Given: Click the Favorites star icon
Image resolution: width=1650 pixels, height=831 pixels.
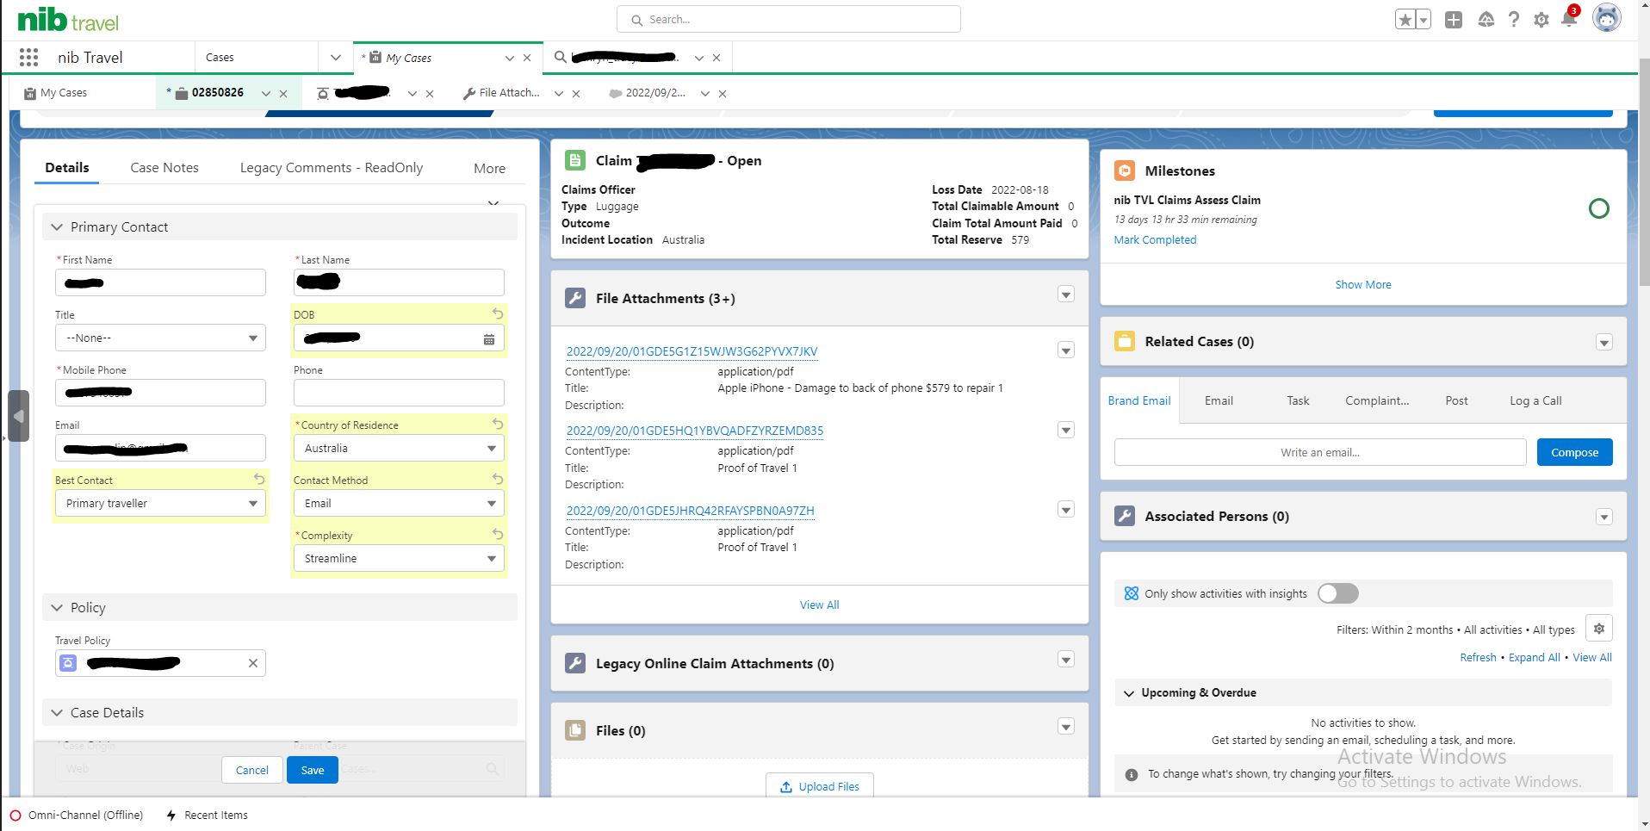Looking at the screenshot, I should coord(1405,19).
